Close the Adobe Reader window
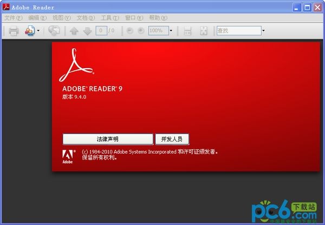This screenshot has width=325, height=225. 317,8
